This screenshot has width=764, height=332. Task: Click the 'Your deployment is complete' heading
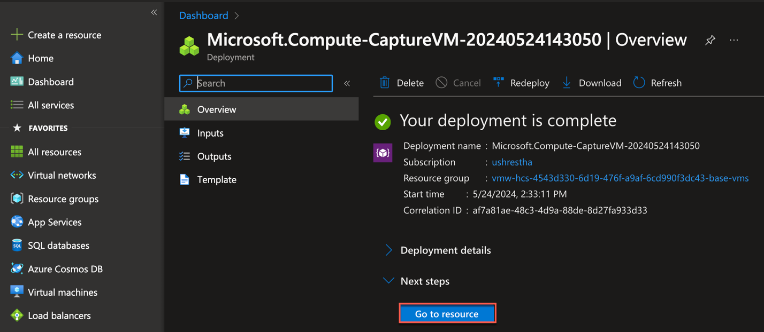pyautogui.click(x=508, y=121)
